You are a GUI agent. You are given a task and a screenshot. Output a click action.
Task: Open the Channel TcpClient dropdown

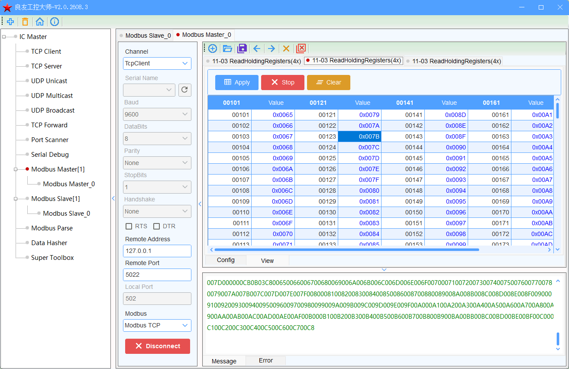pos(157,63)
